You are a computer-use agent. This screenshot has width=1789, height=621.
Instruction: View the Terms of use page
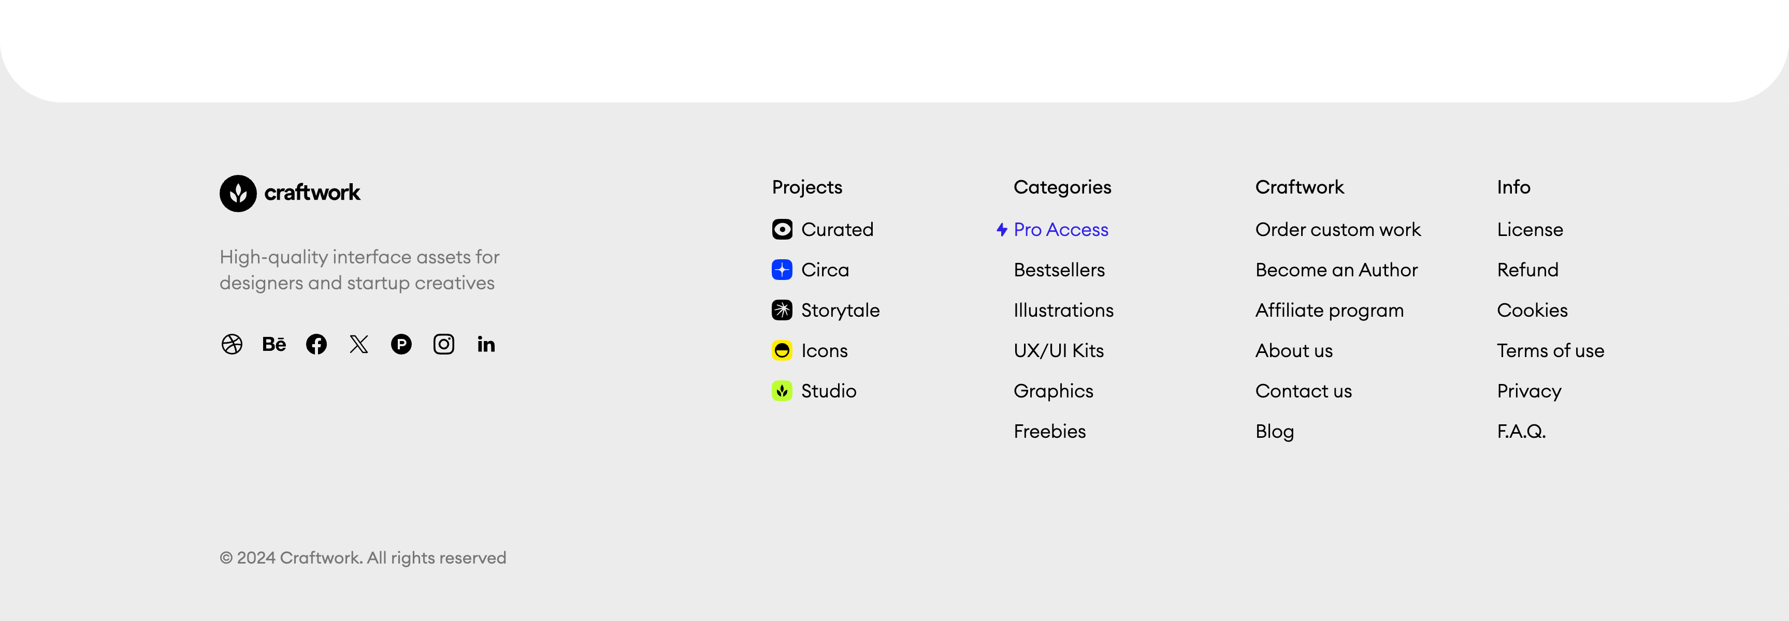(x=1550, y=350)
